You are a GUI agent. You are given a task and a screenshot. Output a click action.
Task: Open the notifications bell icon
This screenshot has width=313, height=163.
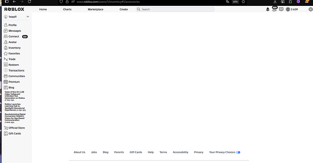[268, 10]
